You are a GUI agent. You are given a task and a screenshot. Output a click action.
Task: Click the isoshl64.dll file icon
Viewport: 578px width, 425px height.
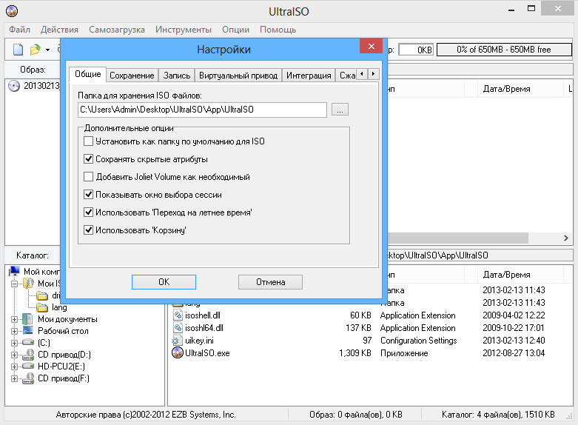point(177,328)
